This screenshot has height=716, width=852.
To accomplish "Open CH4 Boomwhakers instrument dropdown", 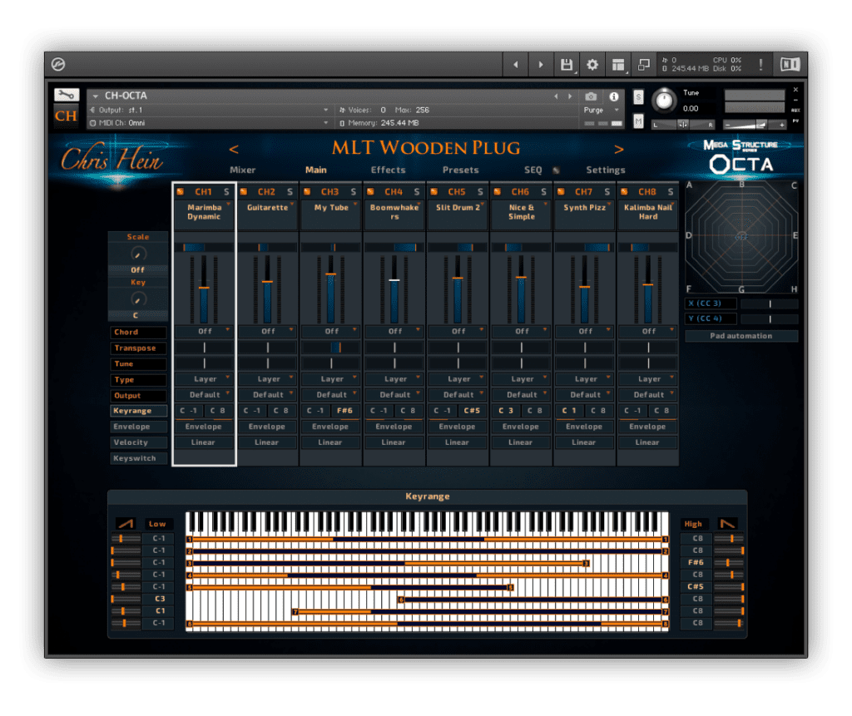I will [394, 215].
